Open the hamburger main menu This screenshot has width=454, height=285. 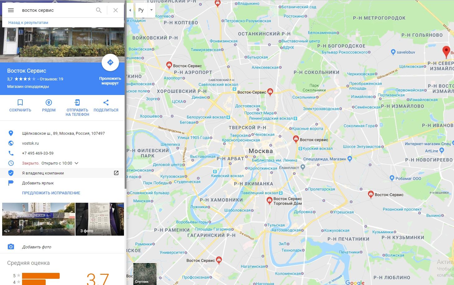click(x=11, y=10)
